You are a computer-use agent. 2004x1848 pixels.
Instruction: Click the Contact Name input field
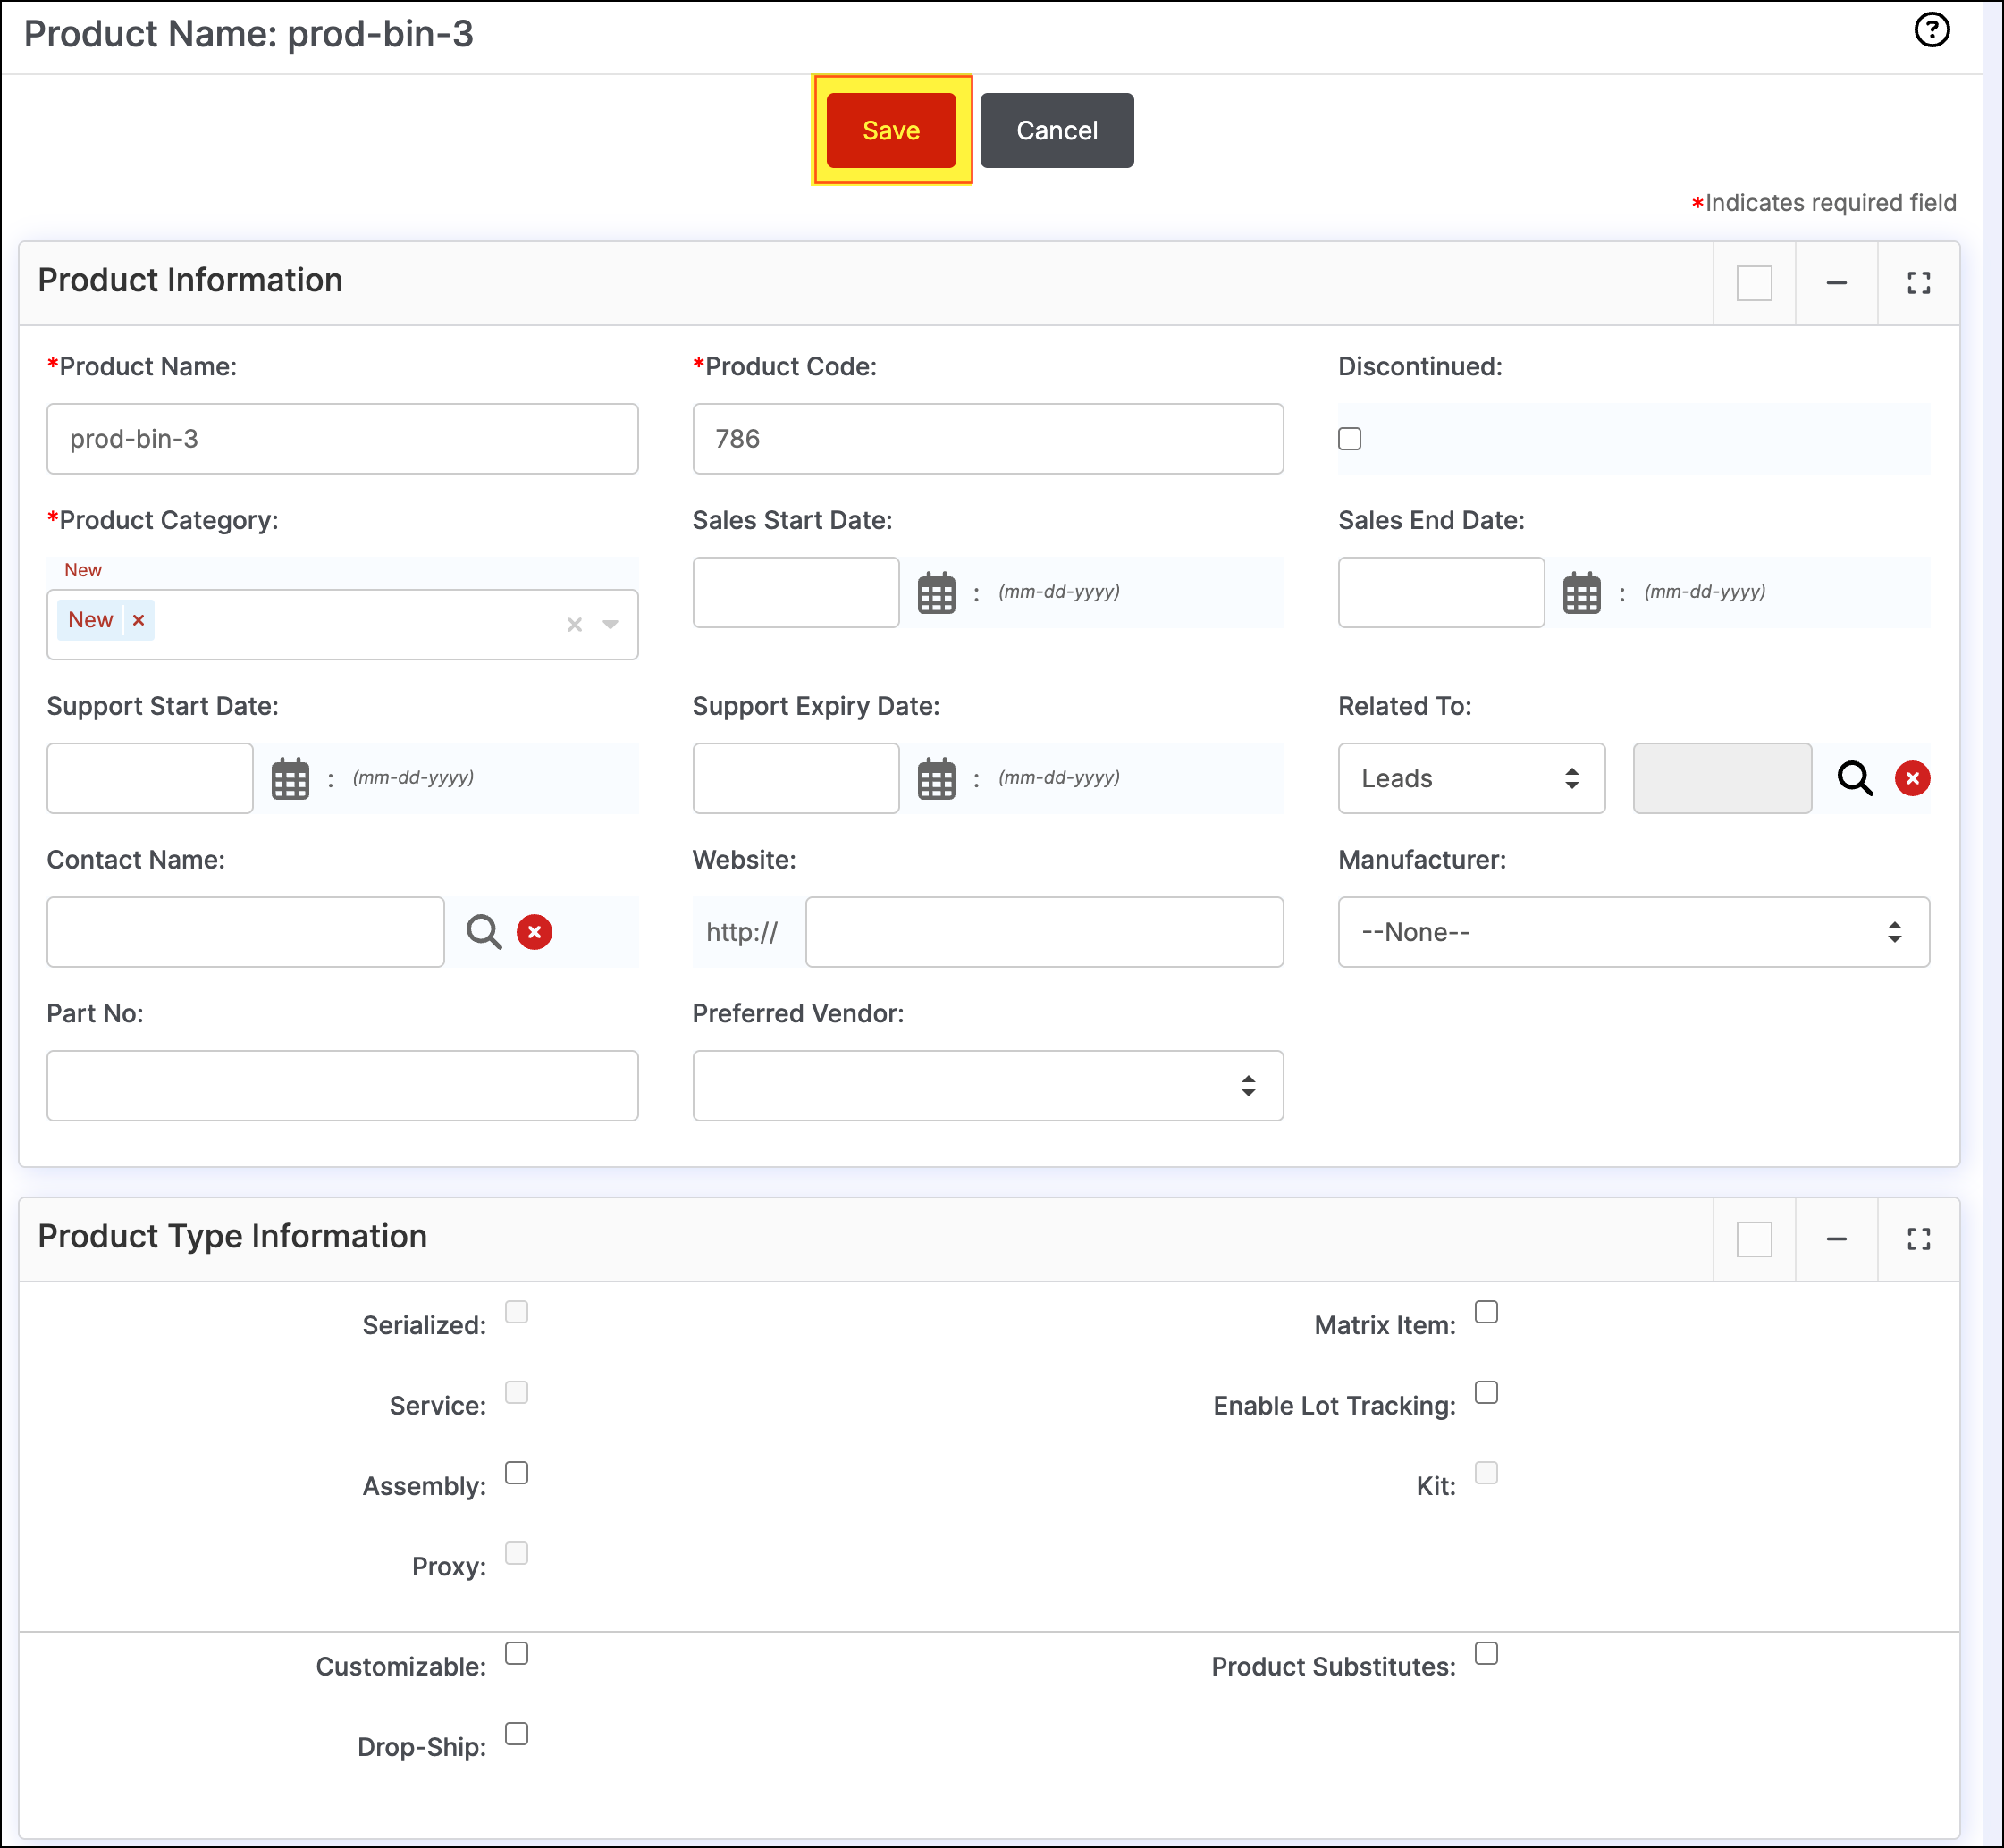(x=245, y=932)
